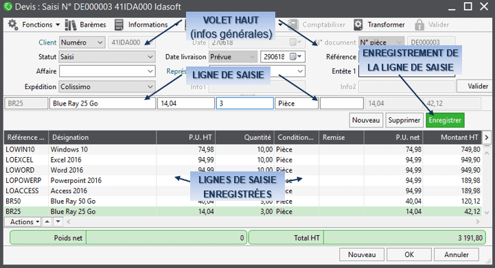The image size is (495, 268).
Task: Click the Transformer gear icon
Action: coord(358,25)
